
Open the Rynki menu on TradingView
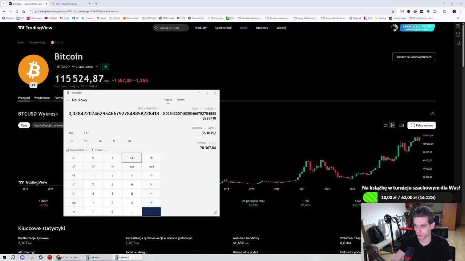(244, 28)
